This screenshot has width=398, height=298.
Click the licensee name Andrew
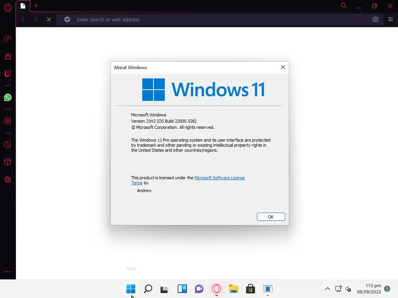[x=144, y=191]
